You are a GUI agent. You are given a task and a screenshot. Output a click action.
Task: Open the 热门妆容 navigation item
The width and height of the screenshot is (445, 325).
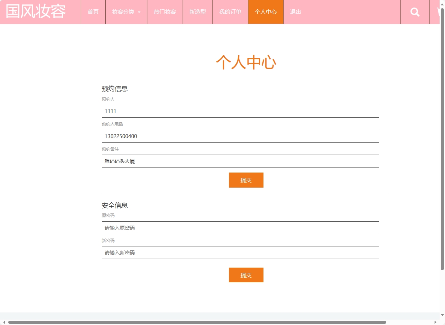pos(165,11)
